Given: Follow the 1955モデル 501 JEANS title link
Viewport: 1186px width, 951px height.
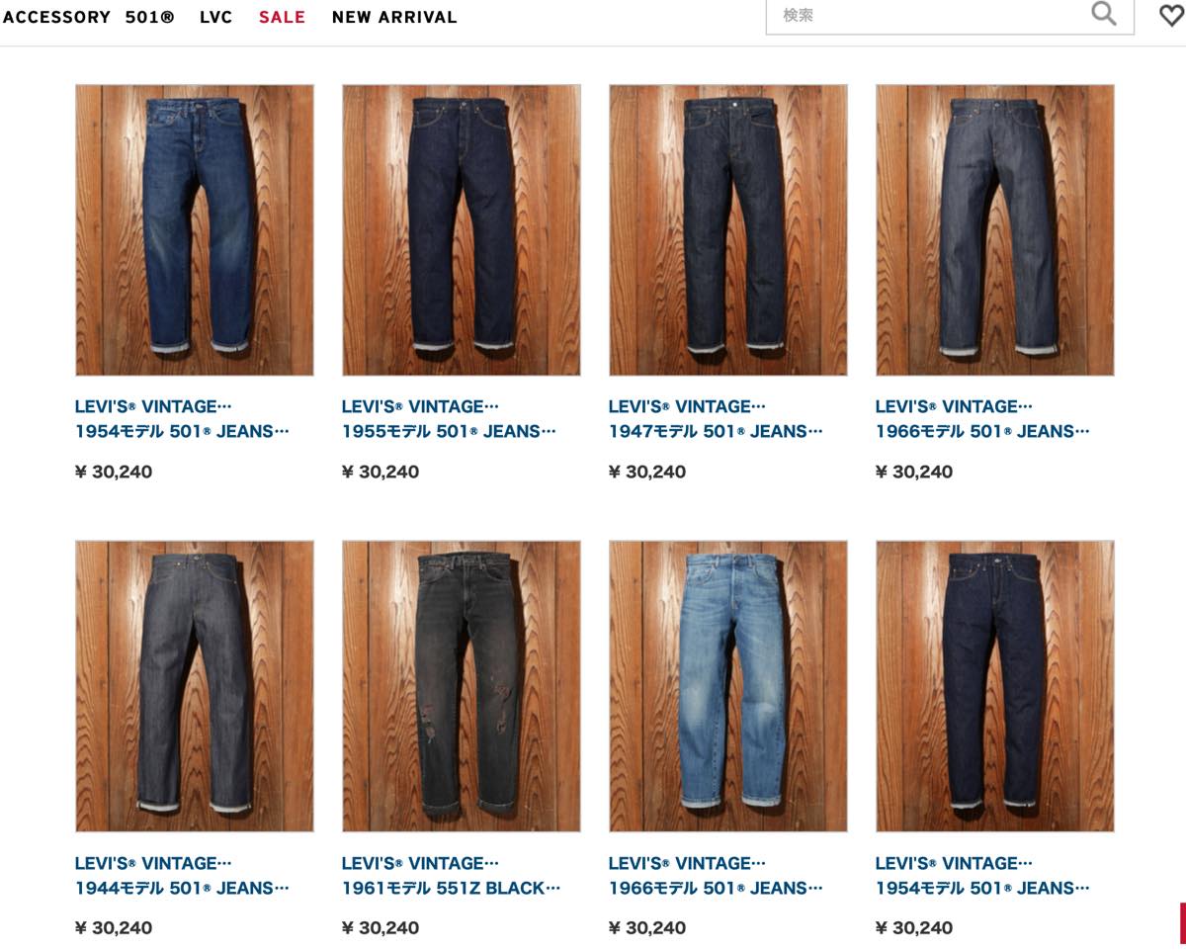Looking at the screenshot, I should coord(449,419).
